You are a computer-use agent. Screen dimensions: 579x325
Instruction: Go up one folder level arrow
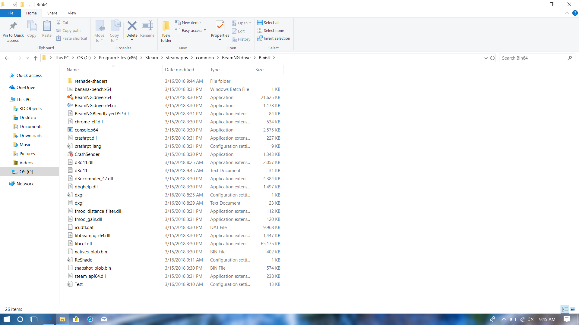[36, 58]
